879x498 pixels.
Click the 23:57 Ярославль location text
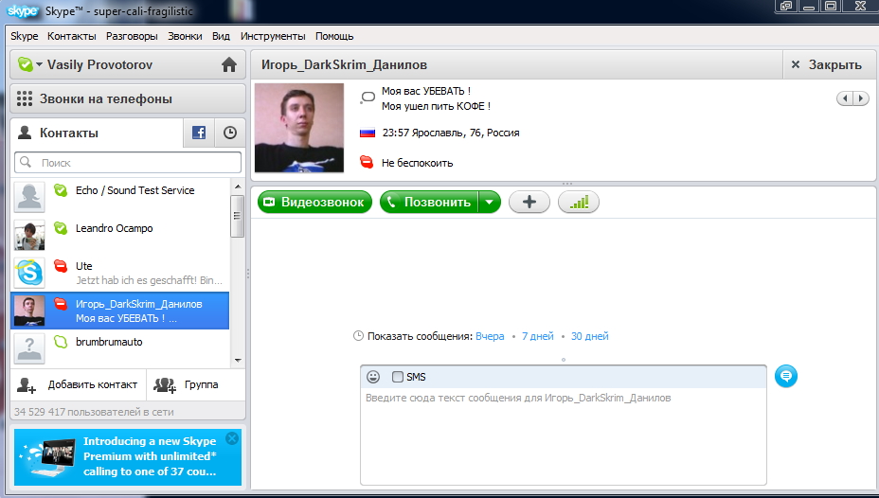tap(451, 133)
